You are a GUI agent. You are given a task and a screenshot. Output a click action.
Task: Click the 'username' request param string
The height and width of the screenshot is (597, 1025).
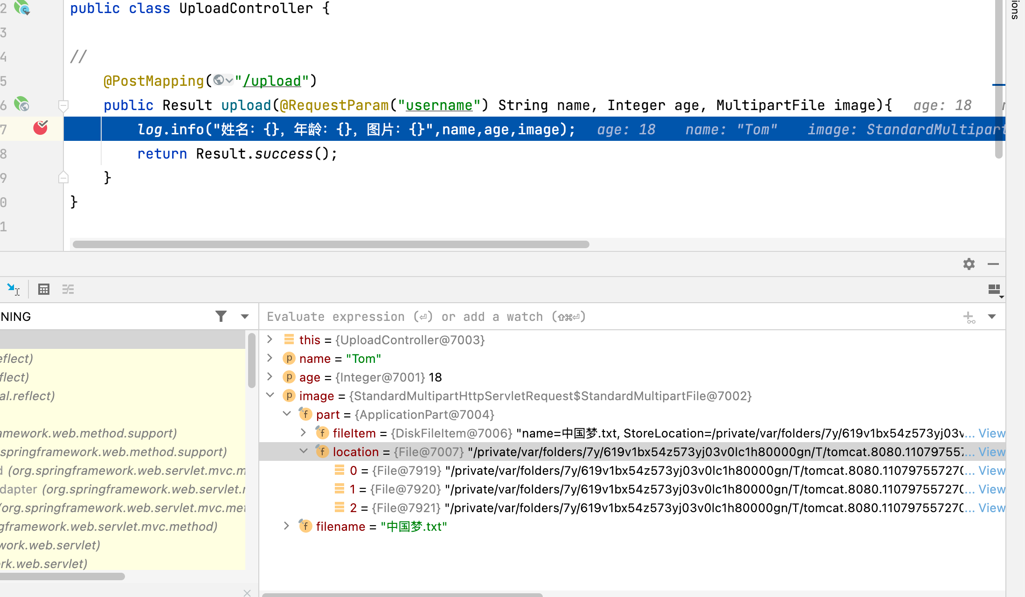point(439,105)
